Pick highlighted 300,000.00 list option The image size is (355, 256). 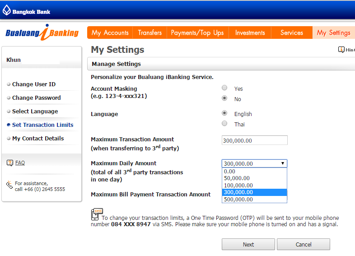coord(254,192)
